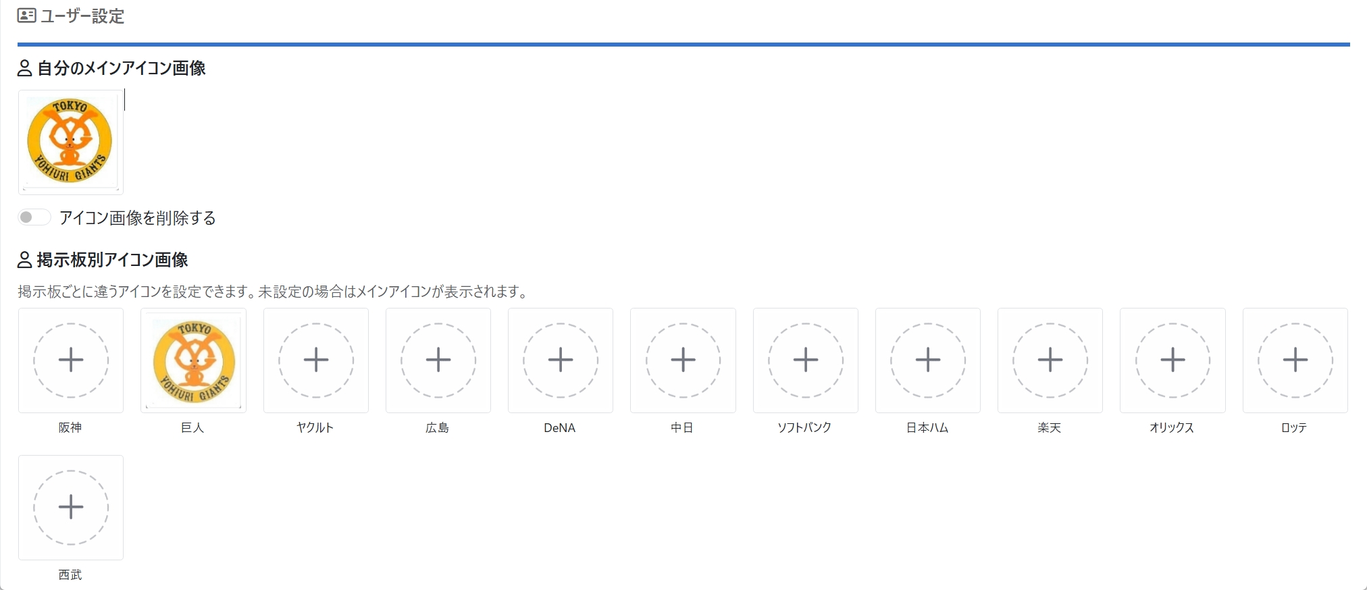Click the 阪神 label text
The height and width of the screenshot is (590, 1367).
point(70,428)
